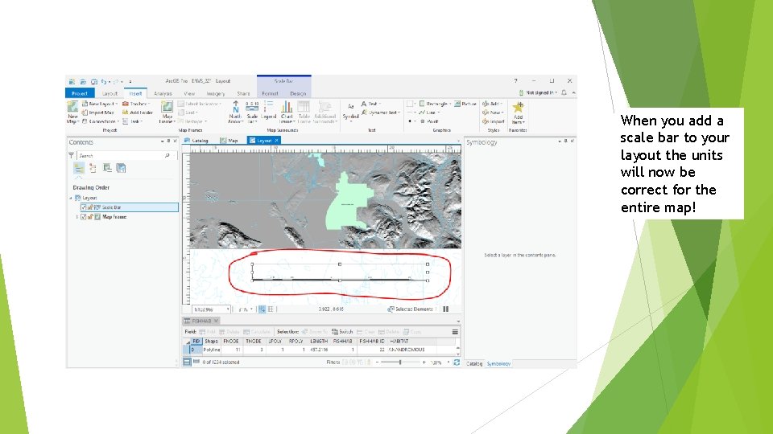Open notifications bell icon
This screenshot has height=434, width=773.
pos(564,92)
